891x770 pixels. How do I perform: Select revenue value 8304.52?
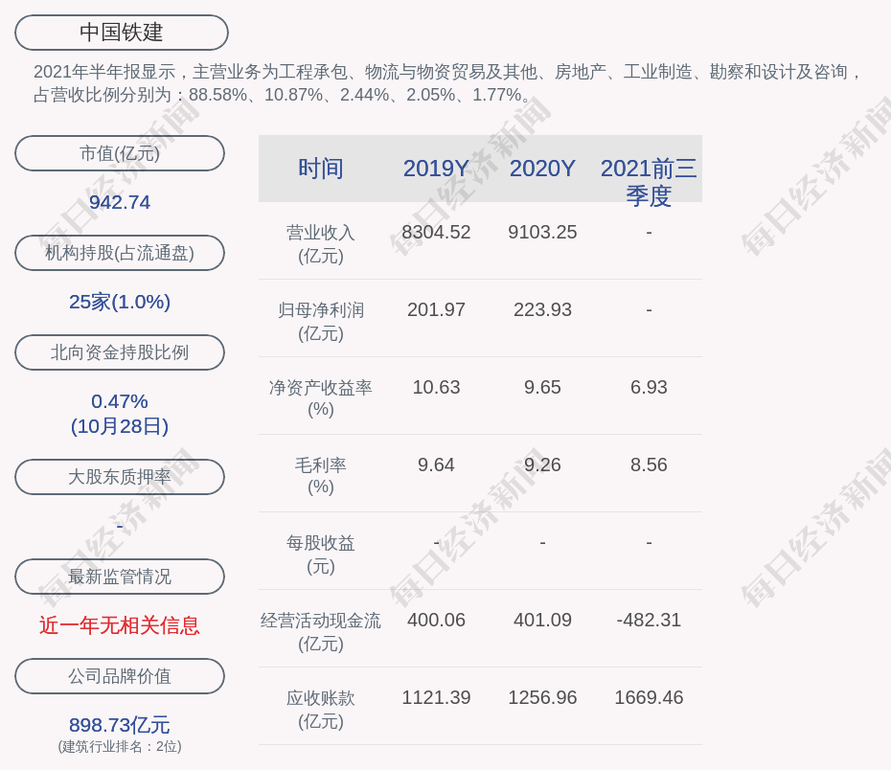pyautogui.click(x=437, y=233)
